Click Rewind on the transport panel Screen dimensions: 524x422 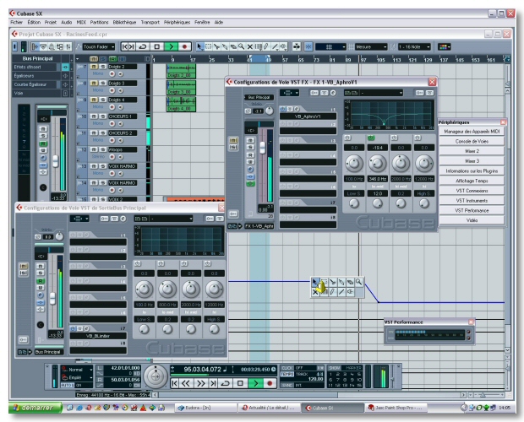click(186, 383)
